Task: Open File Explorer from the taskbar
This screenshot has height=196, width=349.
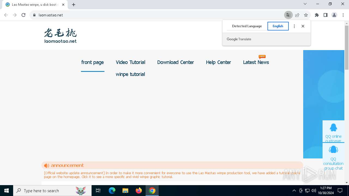Action: pyautogui.click(x=125, y=191)
